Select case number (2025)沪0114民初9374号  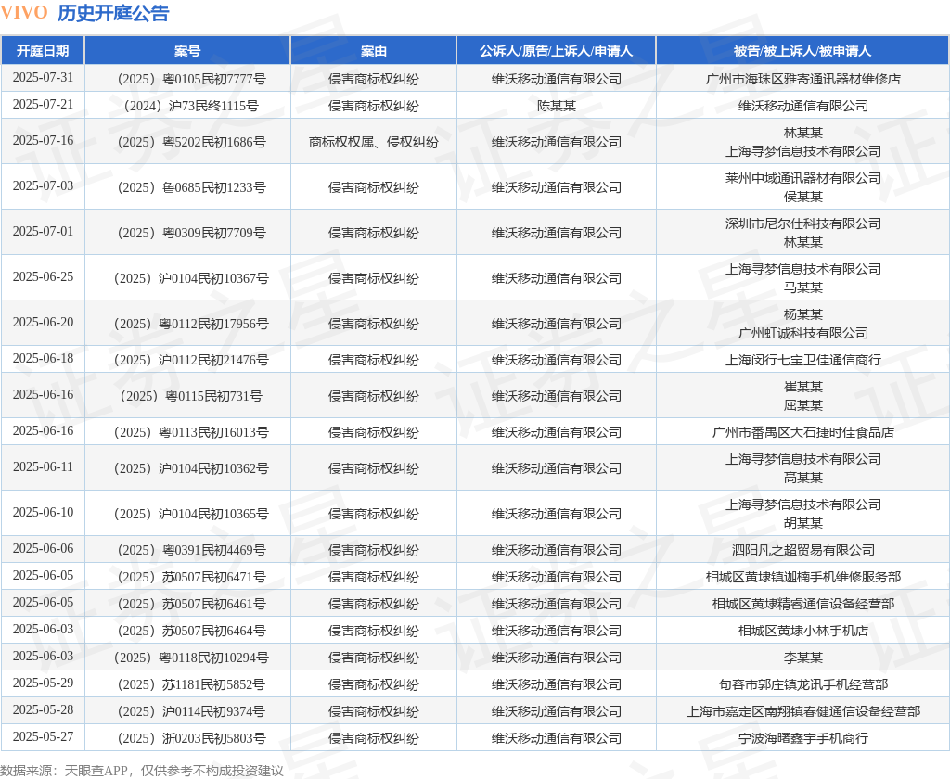coord(191,711)
